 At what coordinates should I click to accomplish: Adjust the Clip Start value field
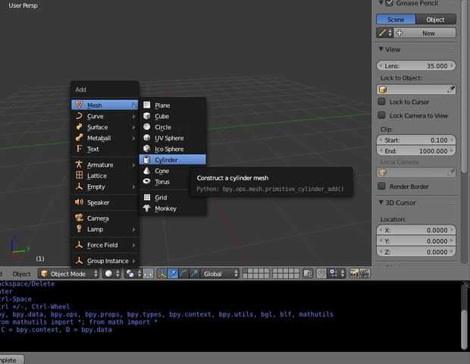point(416,140)
